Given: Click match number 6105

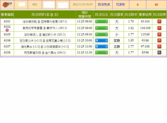Looking at the screenshot, I should click(x=7, y=34).
